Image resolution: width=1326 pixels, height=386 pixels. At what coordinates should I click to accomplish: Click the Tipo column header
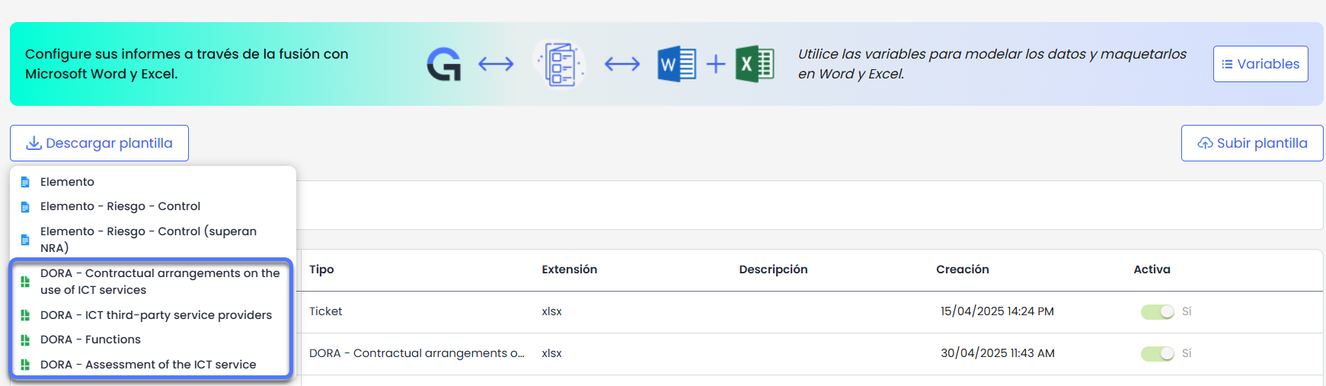[x=321, y=270]
